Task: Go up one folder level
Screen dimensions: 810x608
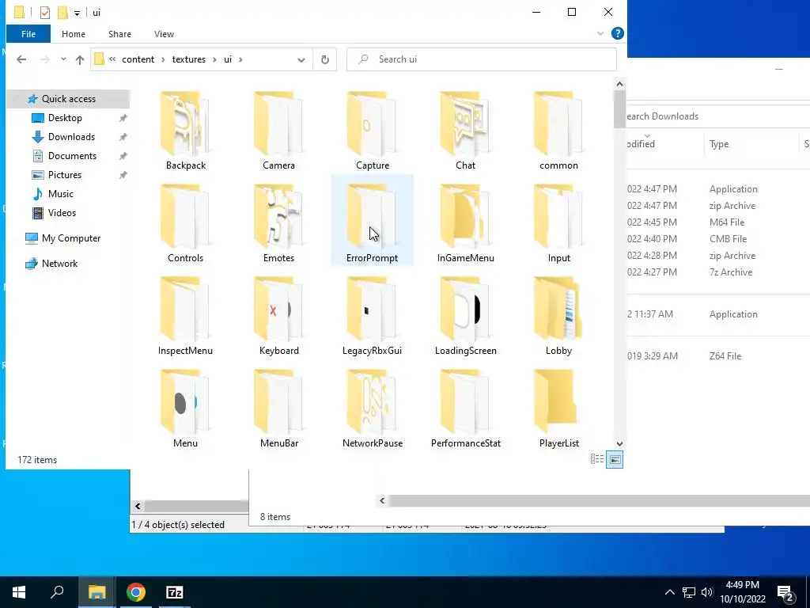Action: tap(80, 59)
